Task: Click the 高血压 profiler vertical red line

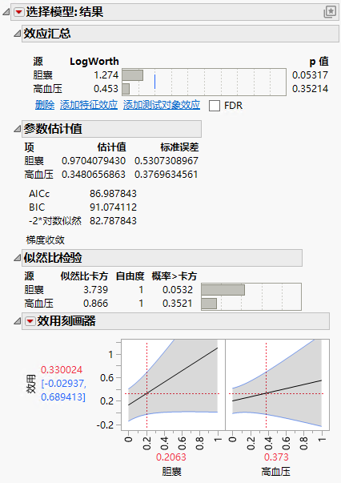Action: coord(267,385)
